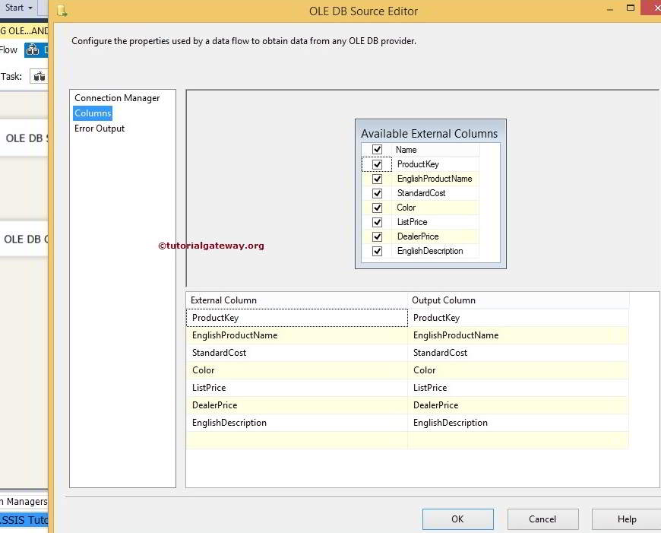Click the OK button
This screenshot has width=661, height=533.
(457, 519)
